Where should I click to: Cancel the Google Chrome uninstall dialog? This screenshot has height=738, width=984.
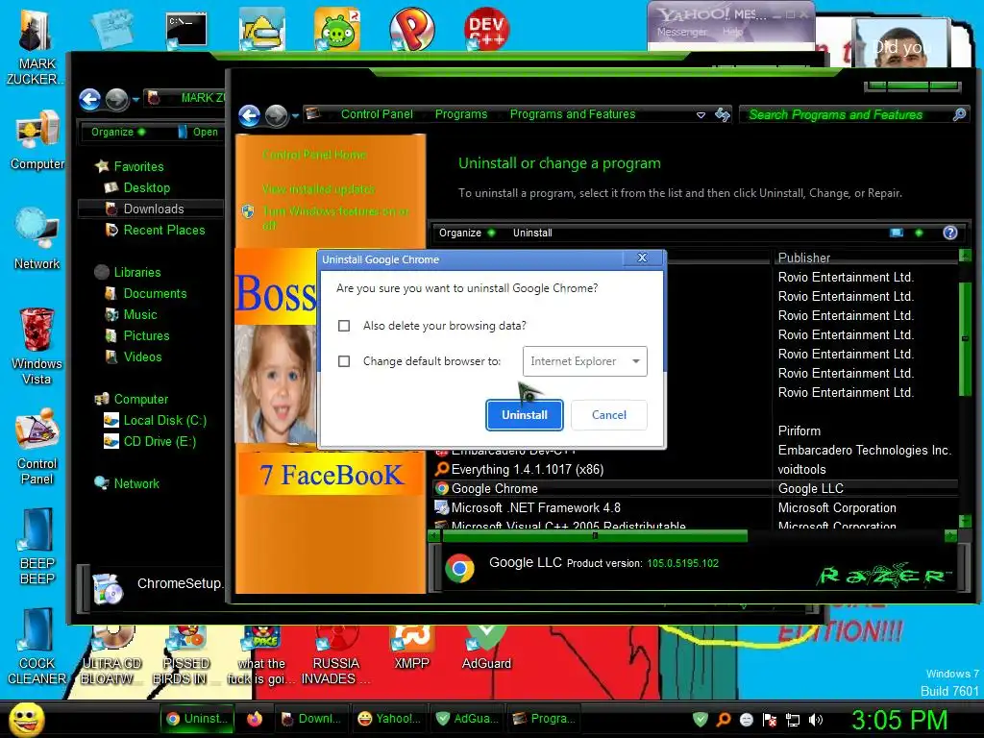click(x=608, y=415)
